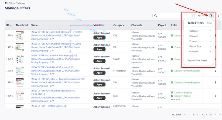Screen dimensions: 222x120
Task: Jump to the last page arrow
Action: coord(219,115)
